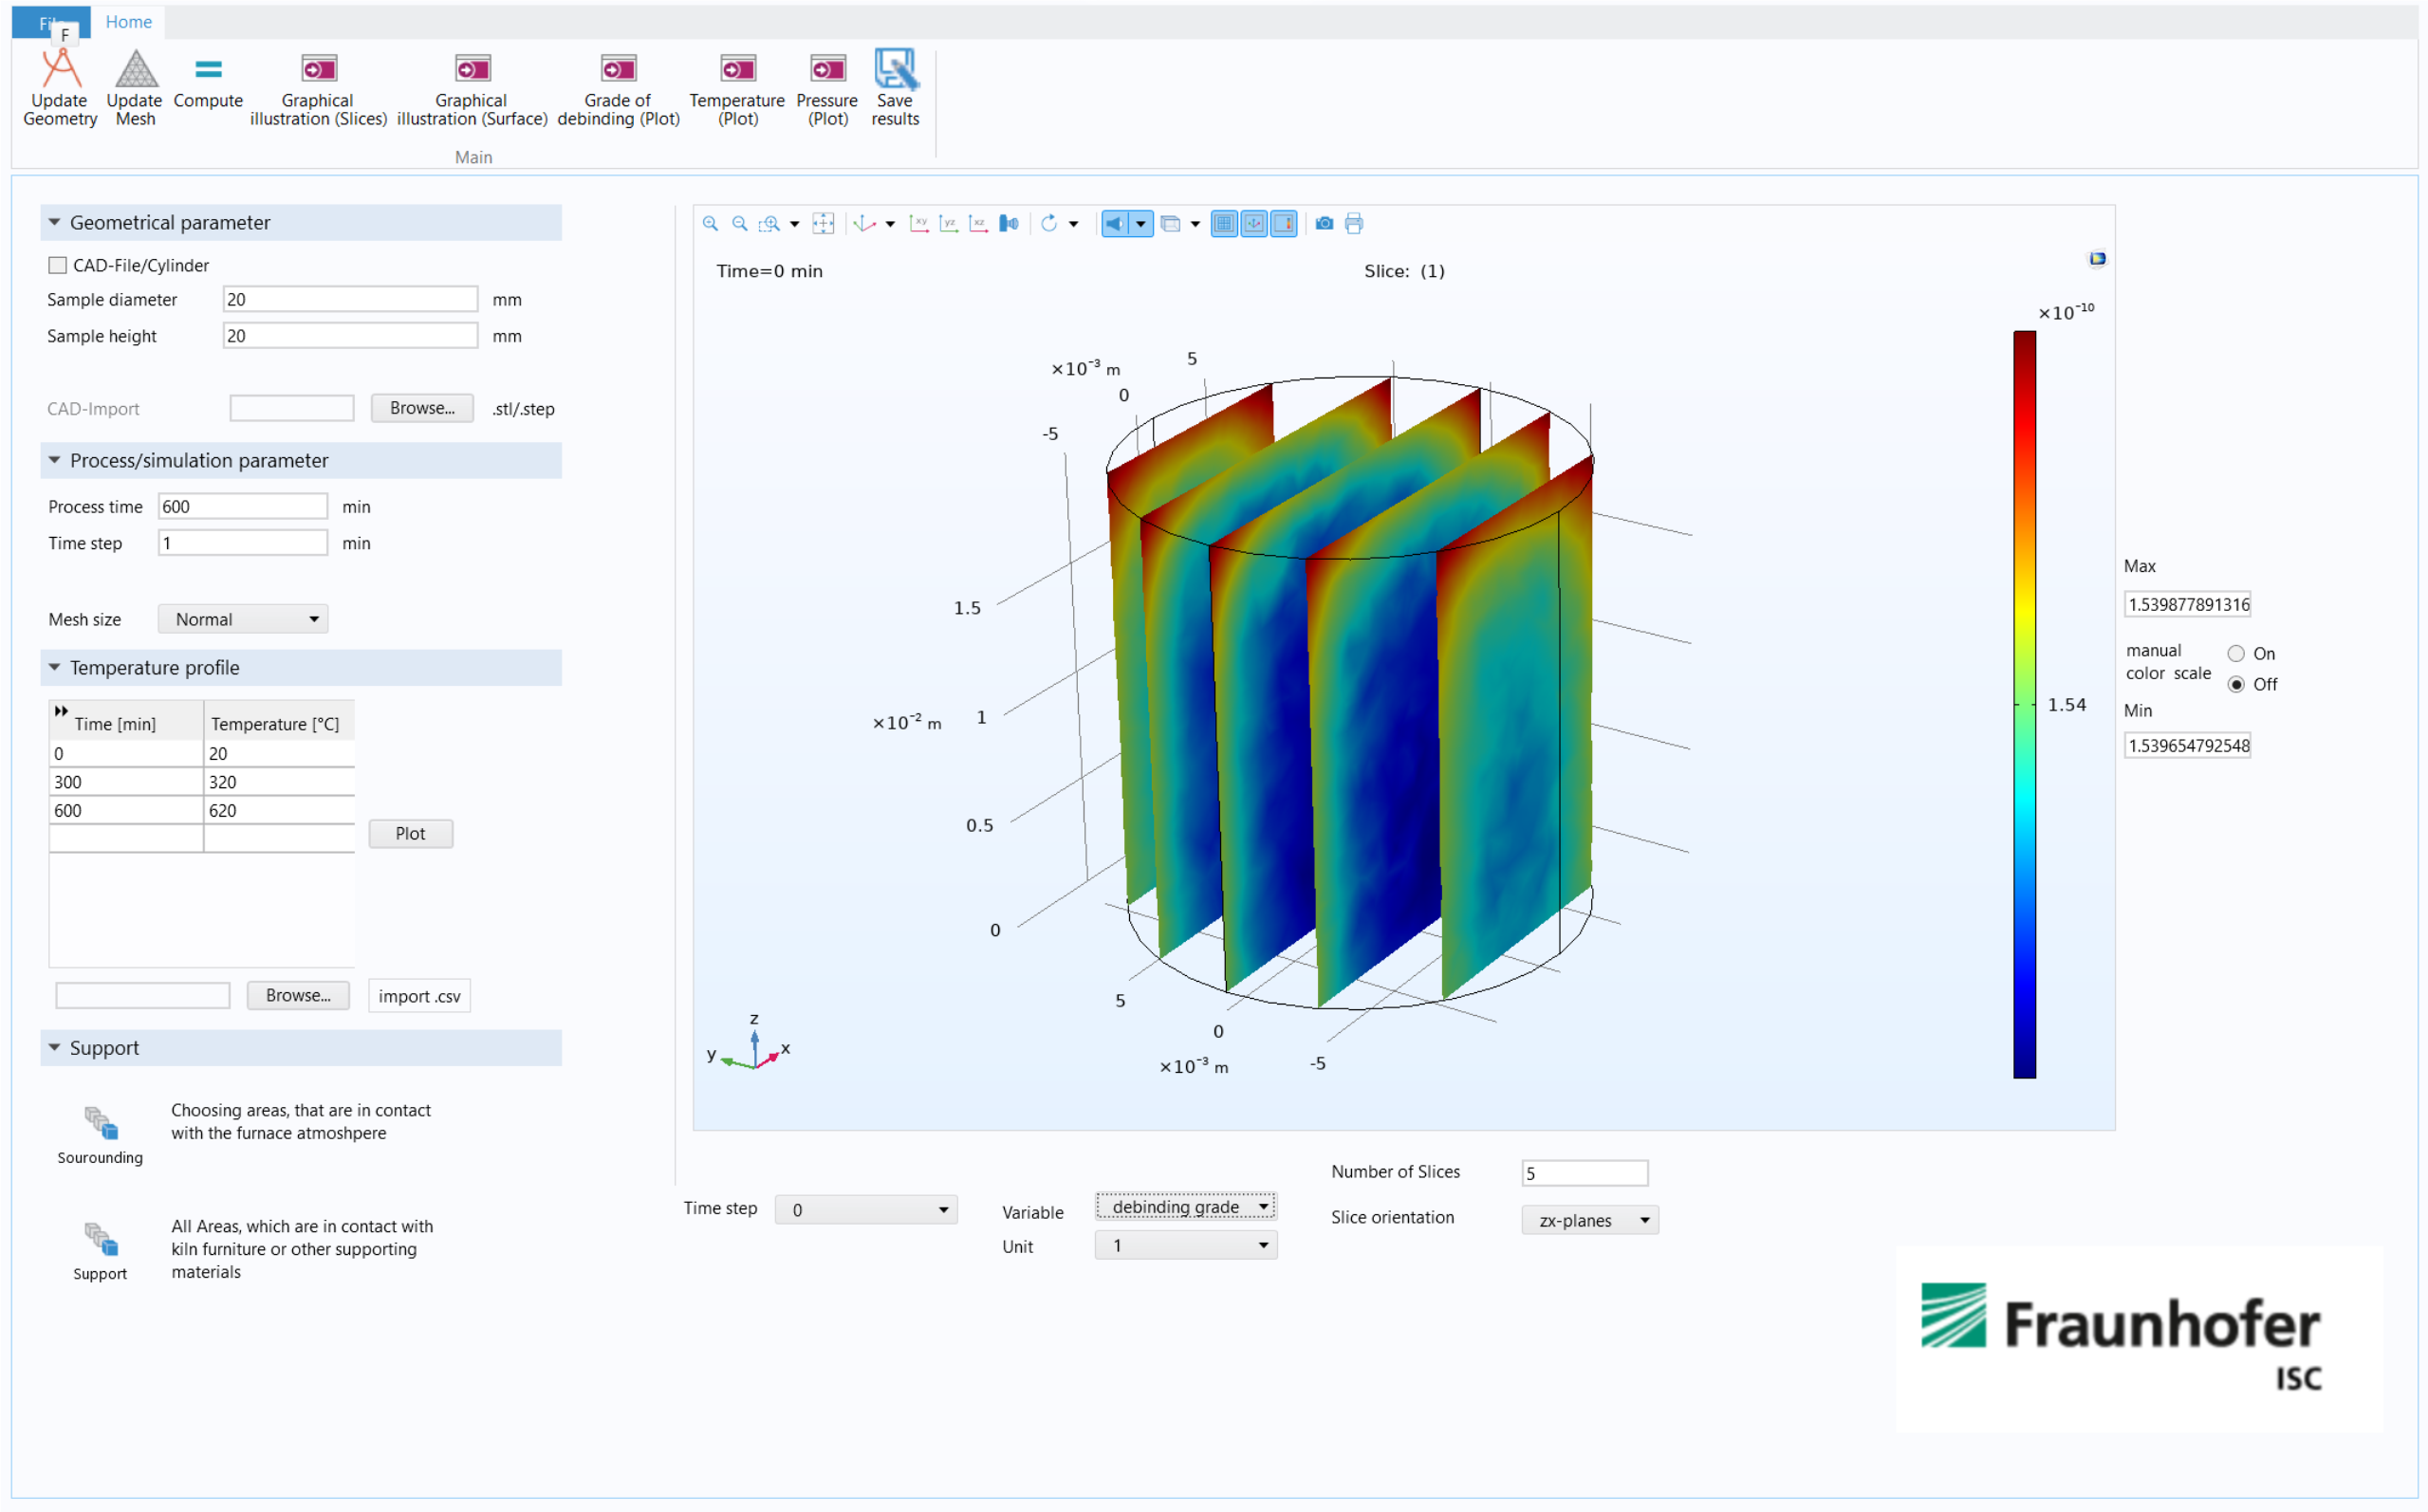2428x1512 pixels.
Task: Go to default 3D view
Action: coord(864,223)
